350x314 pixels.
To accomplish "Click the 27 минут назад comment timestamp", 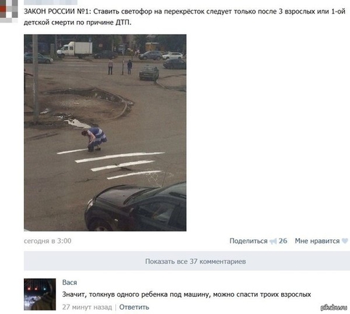I will click(x=87, y=307).
